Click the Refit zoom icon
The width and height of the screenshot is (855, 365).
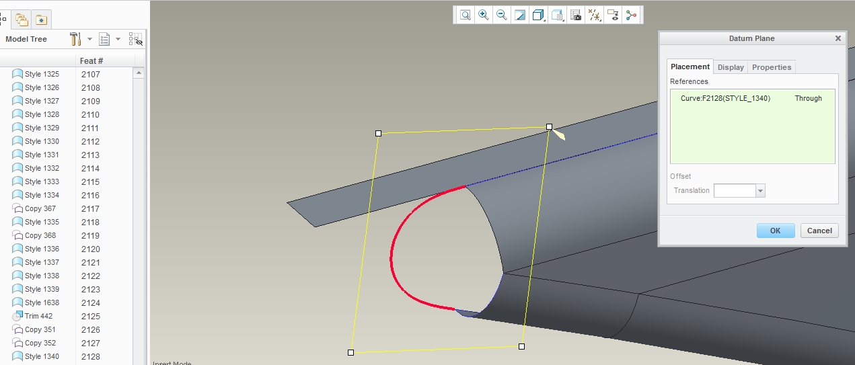pyautogui.click(x=465, y=15)
